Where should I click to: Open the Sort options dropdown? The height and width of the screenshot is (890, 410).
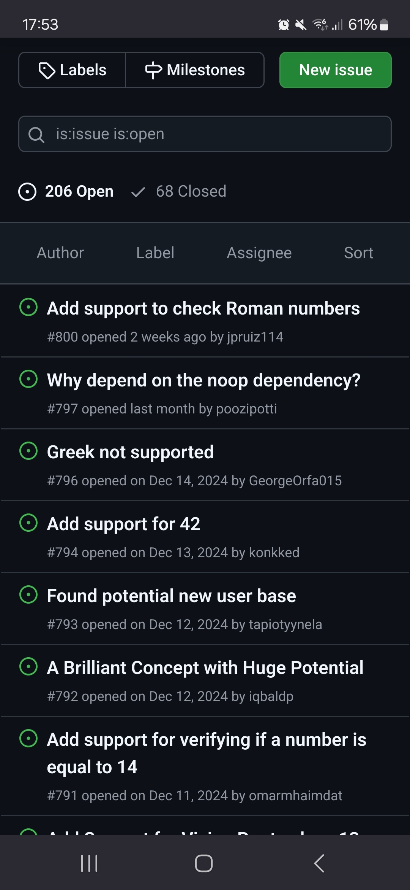click(358, 253)
